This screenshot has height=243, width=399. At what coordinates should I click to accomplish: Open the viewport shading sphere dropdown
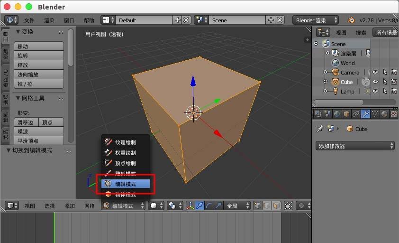point(156,206)
